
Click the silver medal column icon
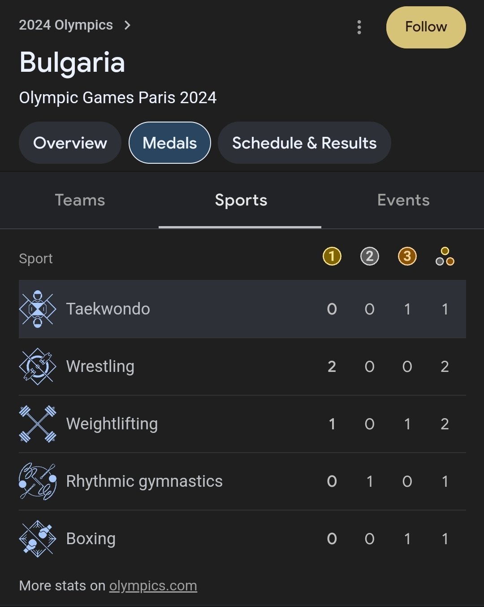tap(369, 257)
